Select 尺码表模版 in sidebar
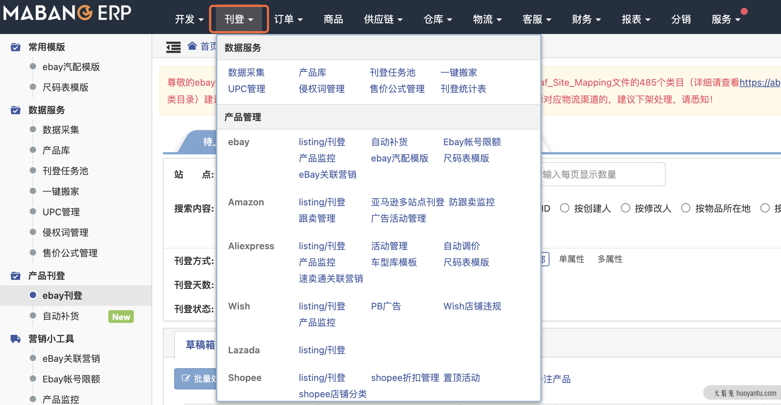 tap(65, 87)
